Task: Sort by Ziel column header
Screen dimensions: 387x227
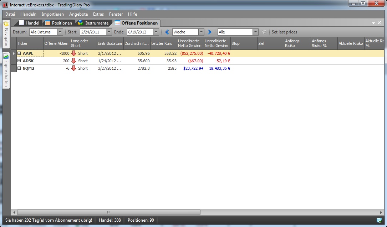Action: click(x=270, y=43)
